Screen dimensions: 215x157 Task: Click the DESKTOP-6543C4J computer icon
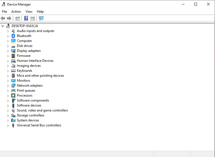(8, 26)
